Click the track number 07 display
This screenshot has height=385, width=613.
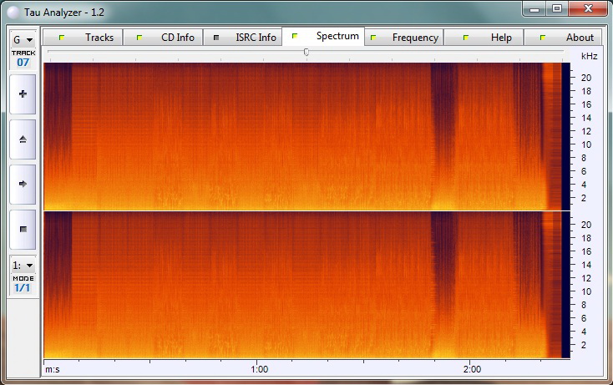pyautogui.click(x=23, y=62)
